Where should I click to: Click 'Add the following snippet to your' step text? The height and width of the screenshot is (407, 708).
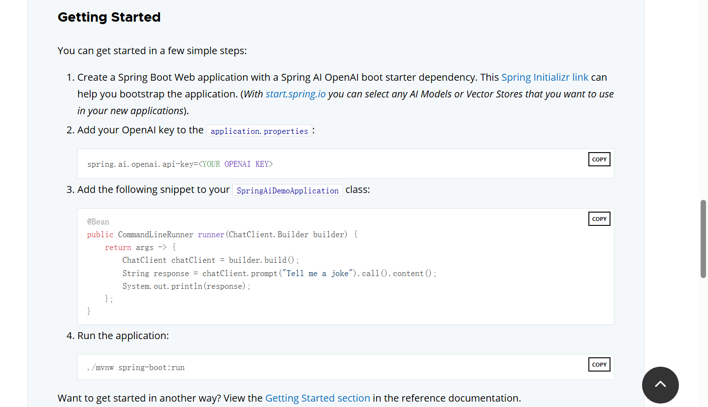coord(154,190)
